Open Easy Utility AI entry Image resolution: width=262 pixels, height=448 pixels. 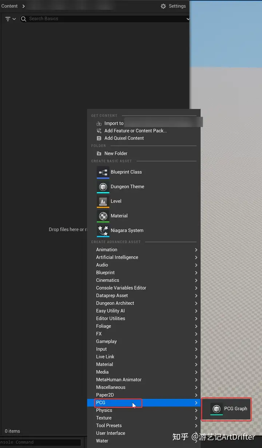[x=144, y=311]
